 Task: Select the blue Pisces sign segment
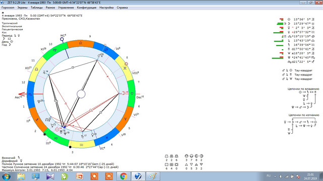[106, 137]
